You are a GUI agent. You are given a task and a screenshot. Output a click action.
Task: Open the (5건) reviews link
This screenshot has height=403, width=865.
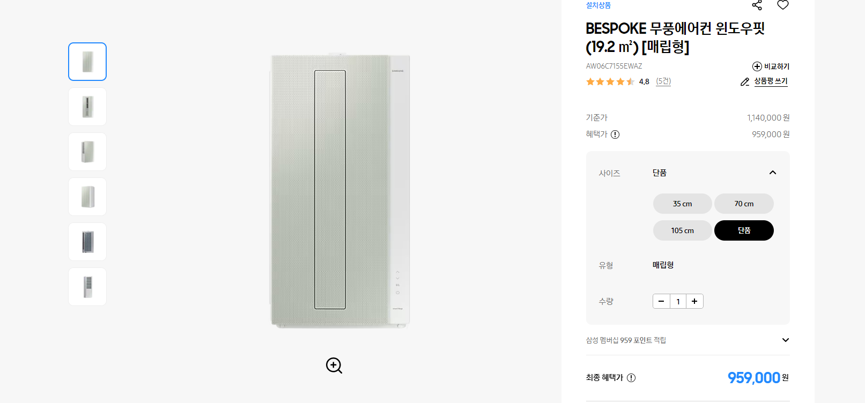(x=663, y=81)
